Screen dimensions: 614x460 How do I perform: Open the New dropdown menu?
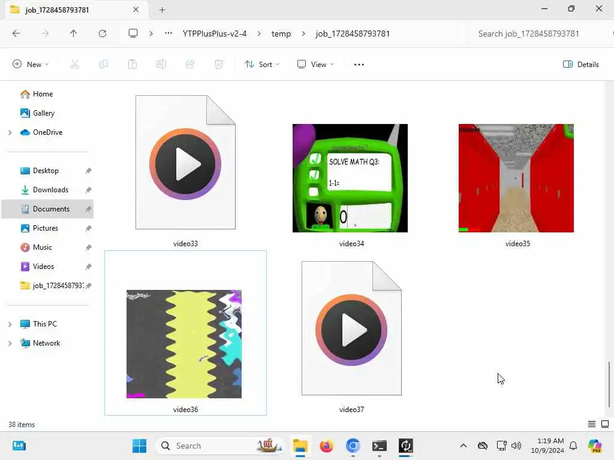31,65
